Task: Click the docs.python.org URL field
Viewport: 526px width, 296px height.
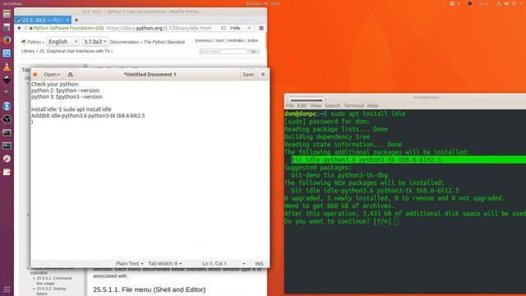Action: point(159,28)
